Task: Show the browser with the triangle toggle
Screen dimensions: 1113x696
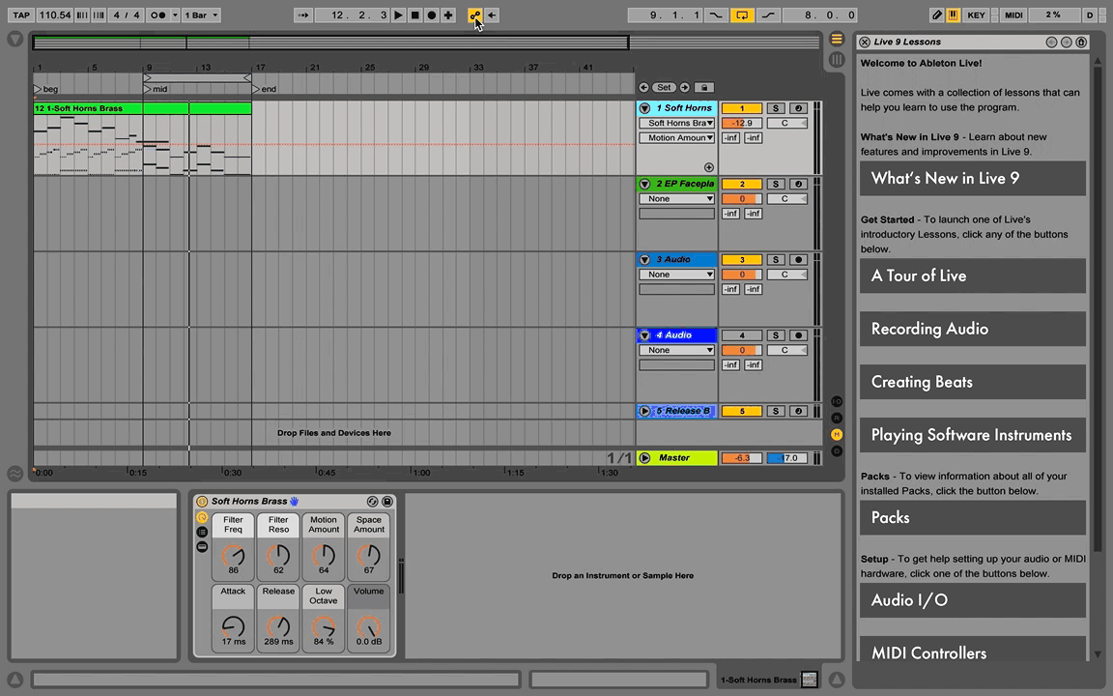Action: tap(14, 39)
